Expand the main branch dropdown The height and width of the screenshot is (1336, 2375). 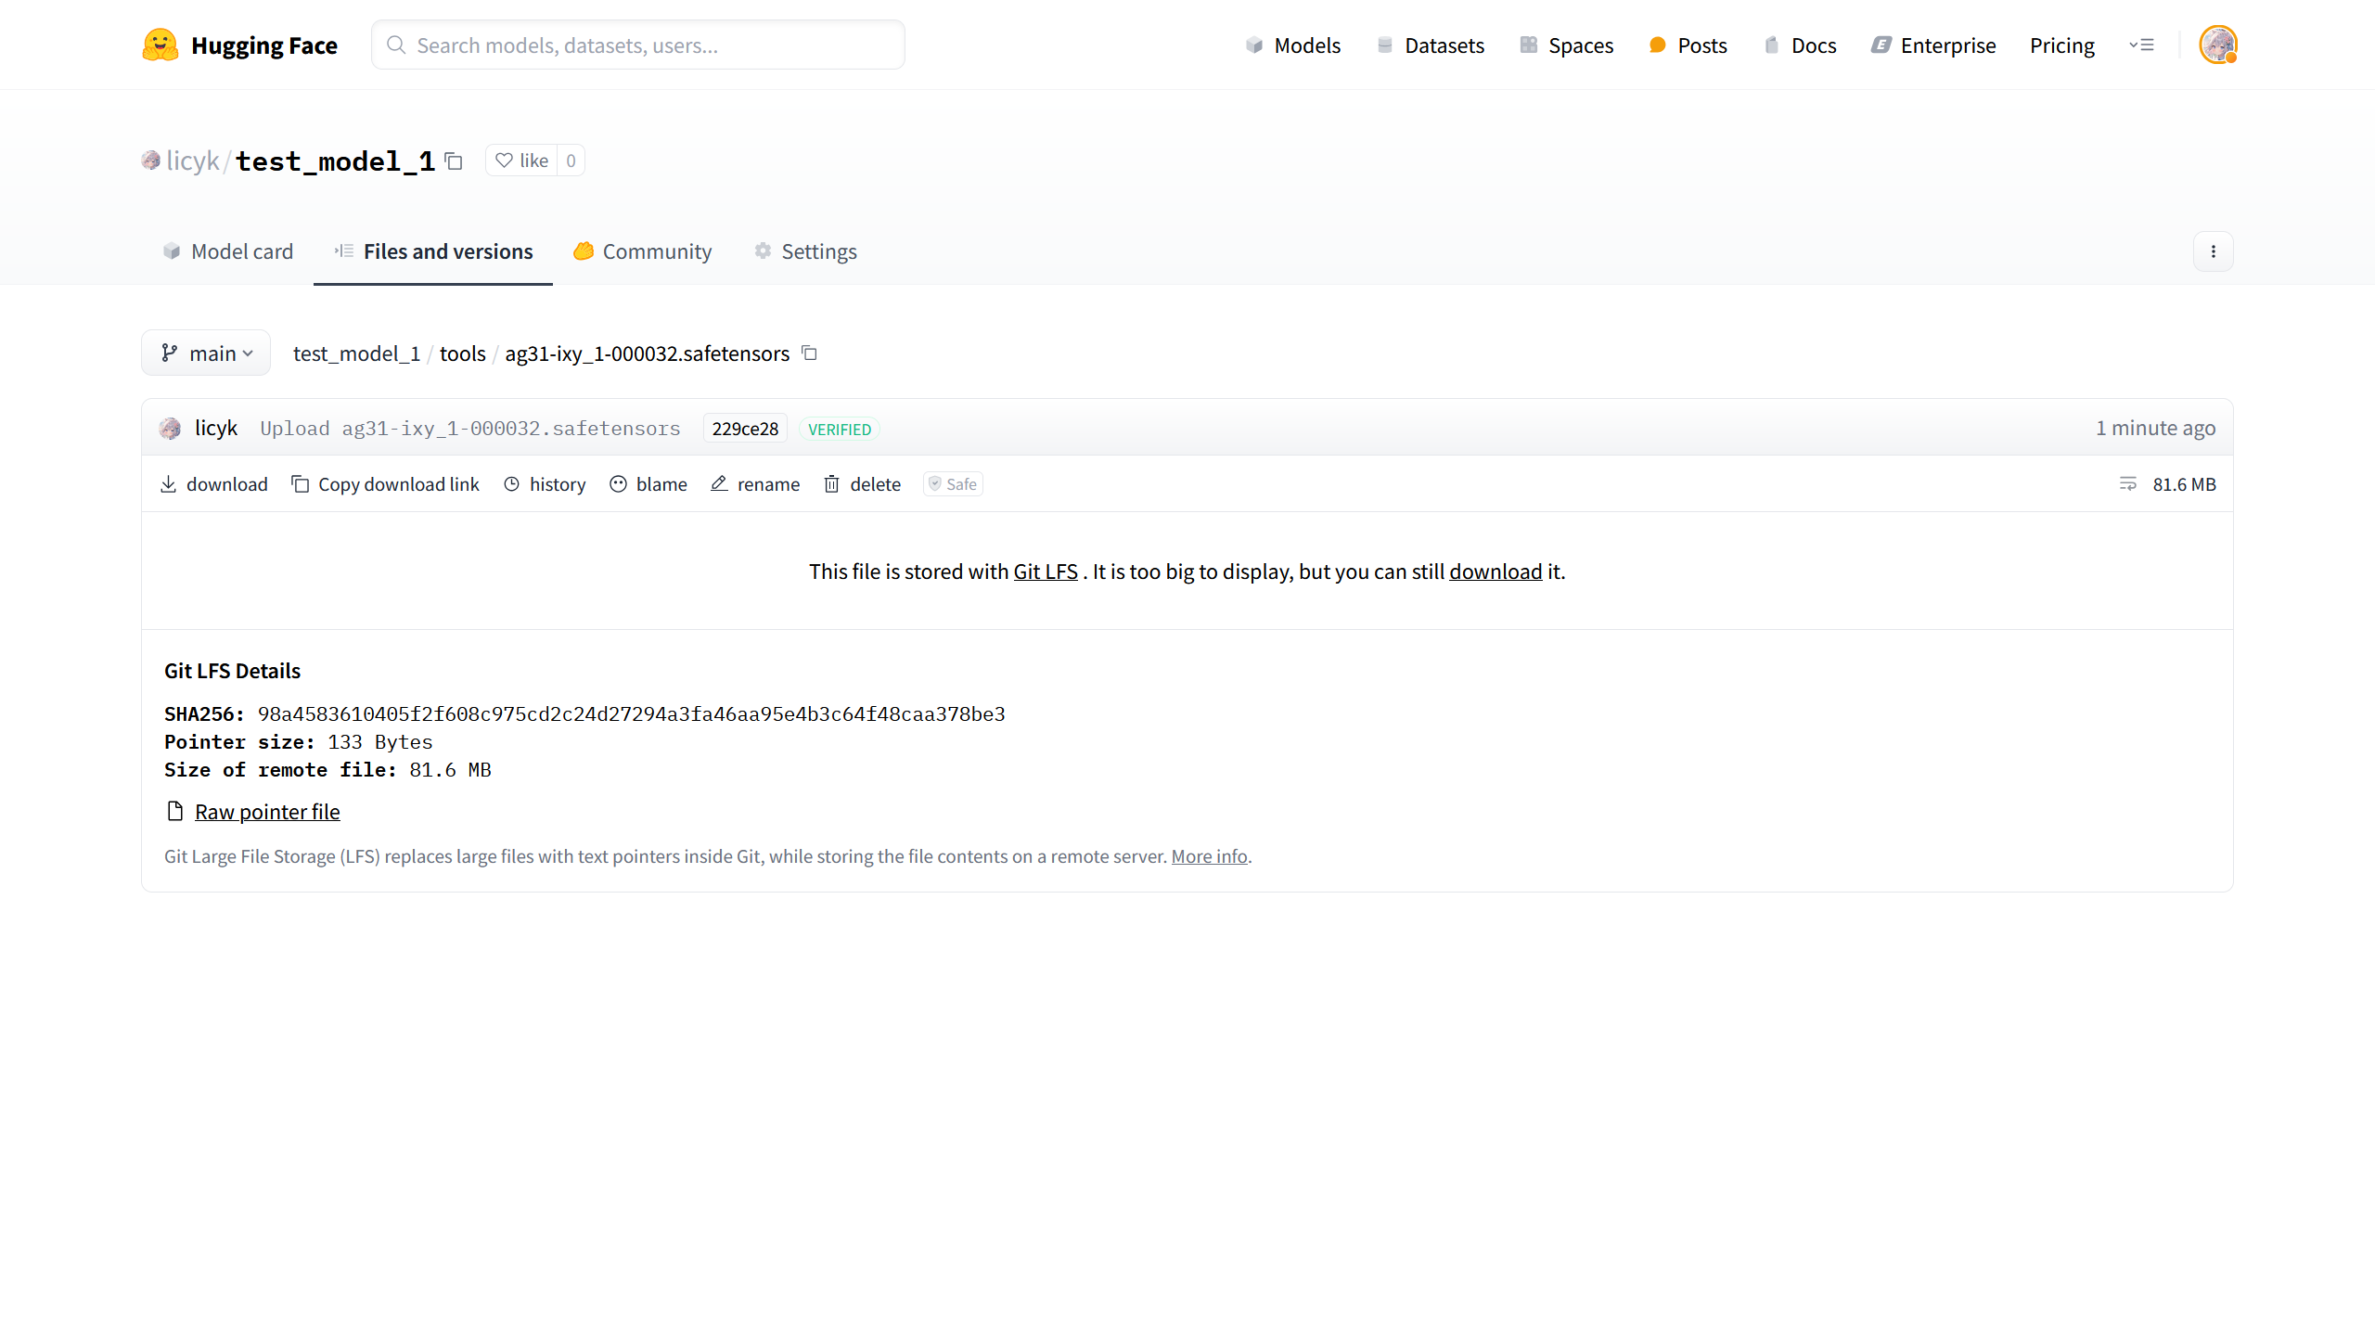pos(206,353)
